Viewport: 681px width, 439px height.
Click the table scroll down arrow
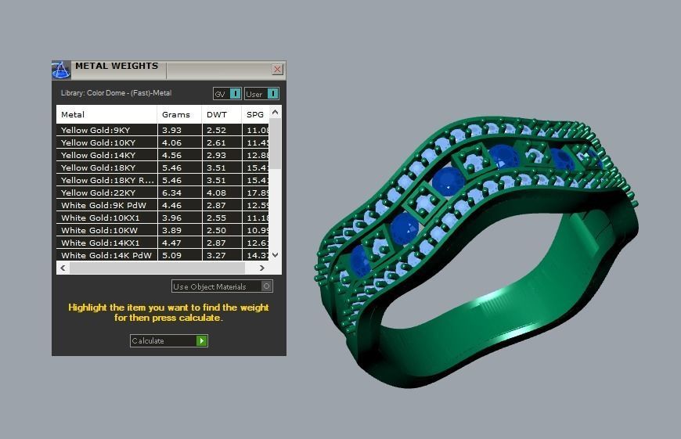[275, 255]
